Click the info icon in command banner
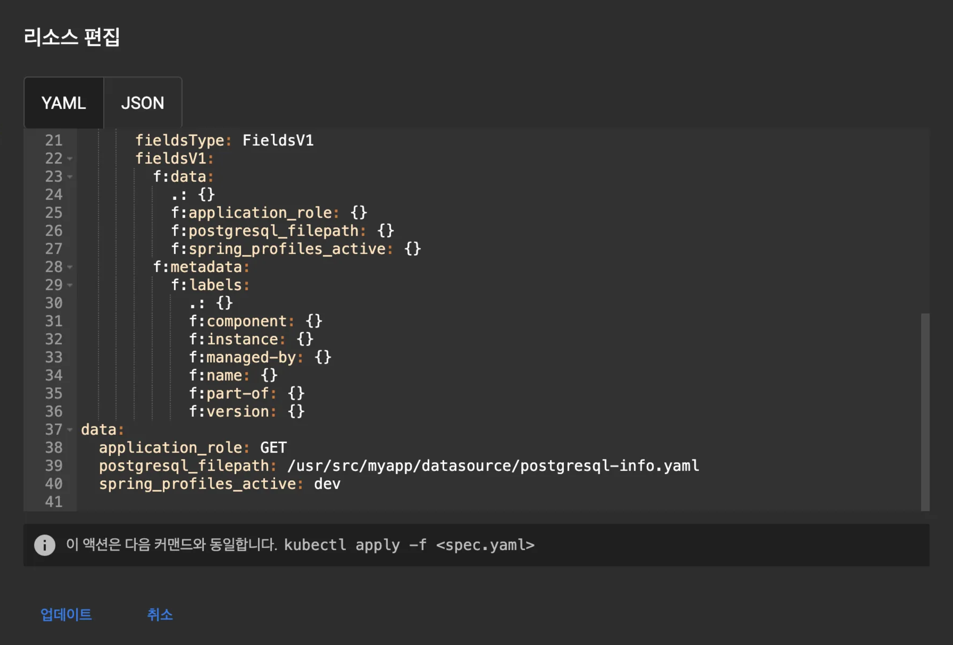 (45, 546)
